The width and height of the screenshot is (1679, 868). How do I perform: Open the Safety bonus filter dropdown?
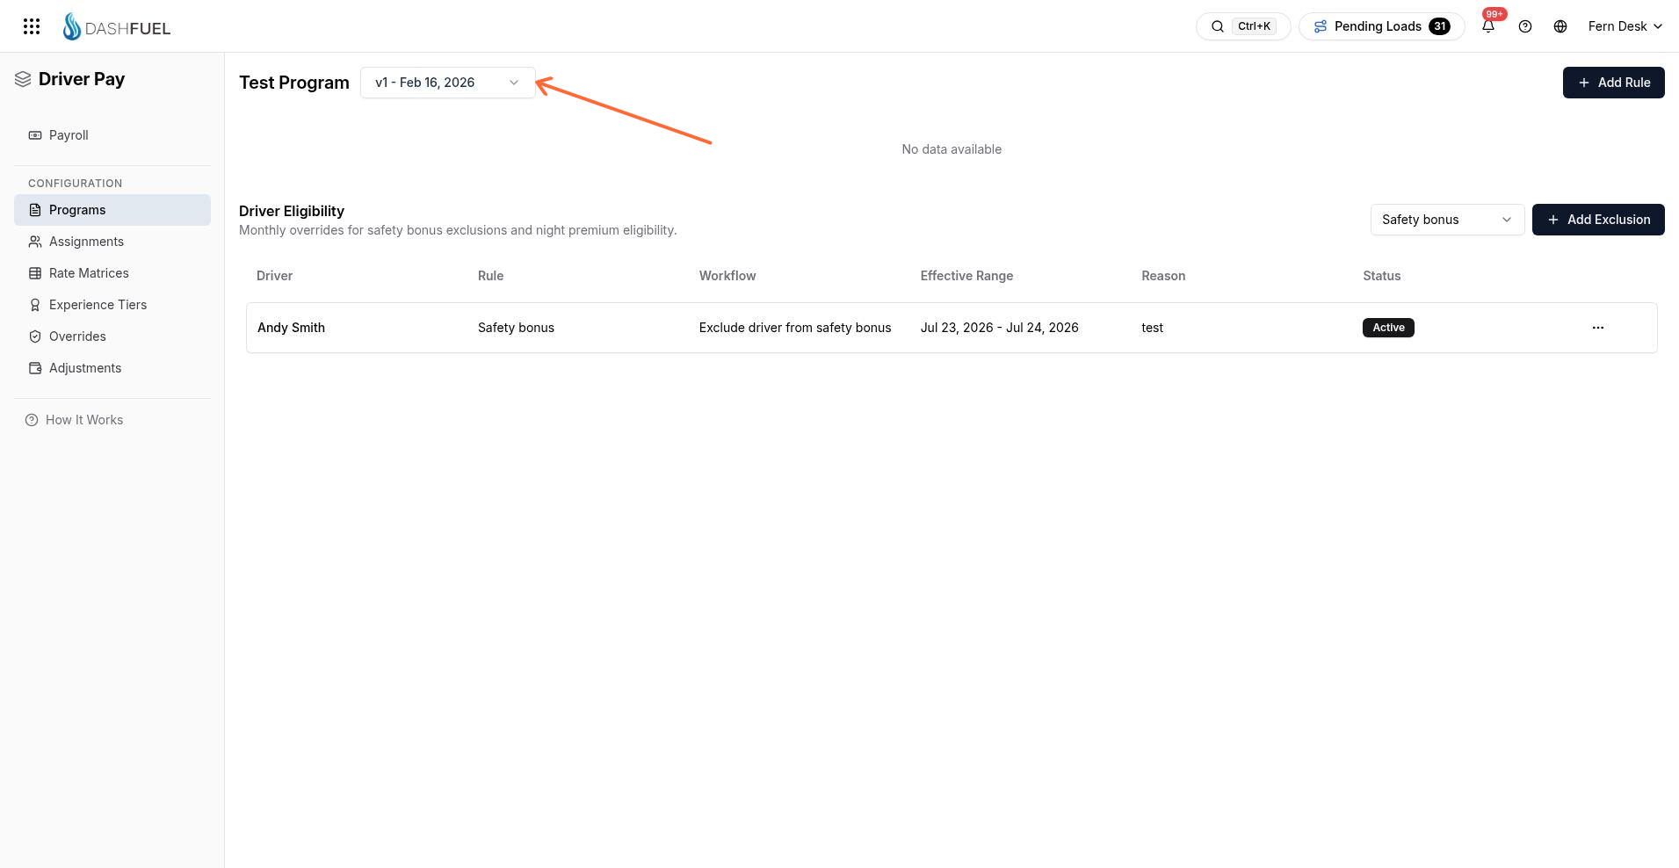[x=1447, y=220]
